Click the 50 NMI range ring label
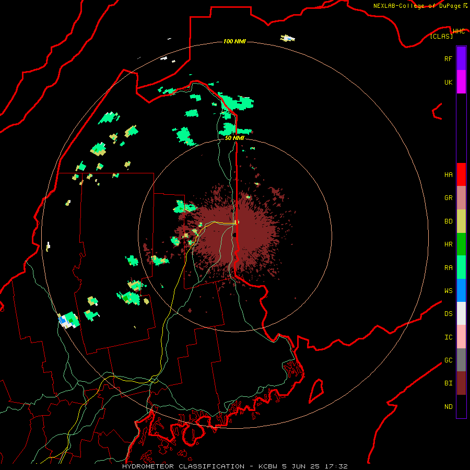 coord(234,138)
